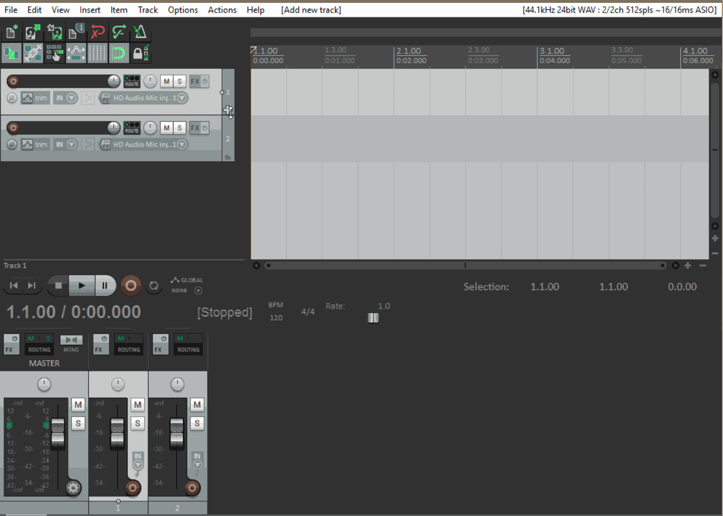Click the New Project toolbar icon

point(11,32)
